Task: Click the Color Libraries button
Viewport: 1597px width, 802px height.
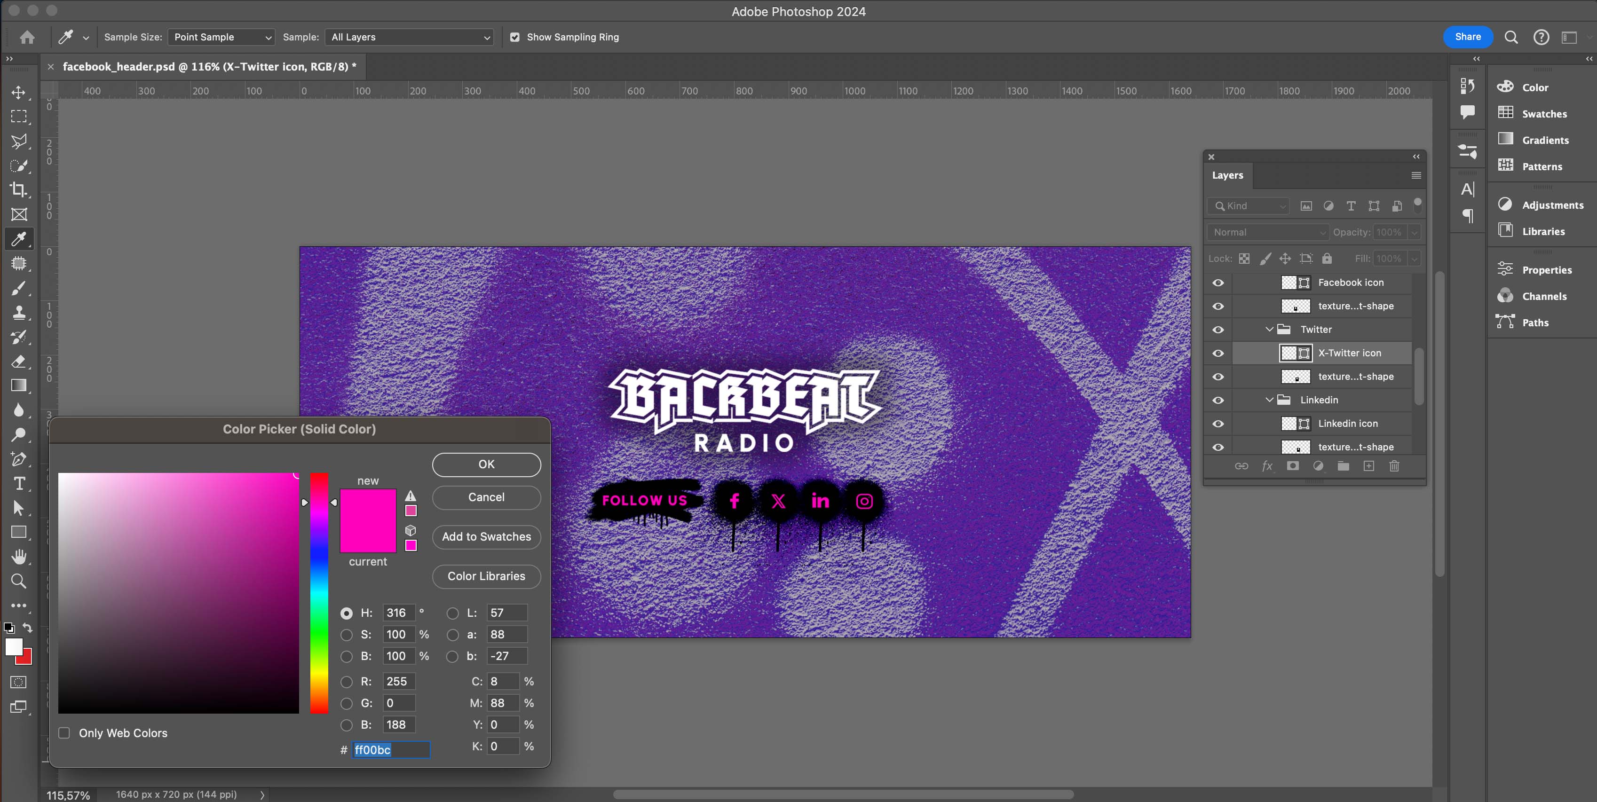Action: pyautogui.click(x=486, y=576)
